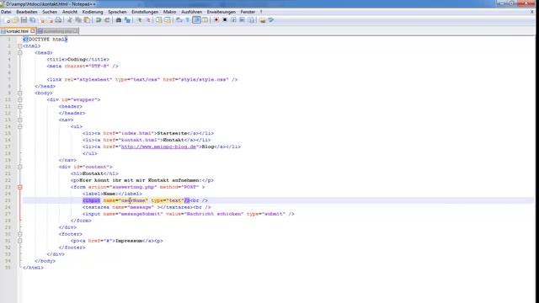Collapse the body block on line 9
539x303 pixels.
click(20, 93)
